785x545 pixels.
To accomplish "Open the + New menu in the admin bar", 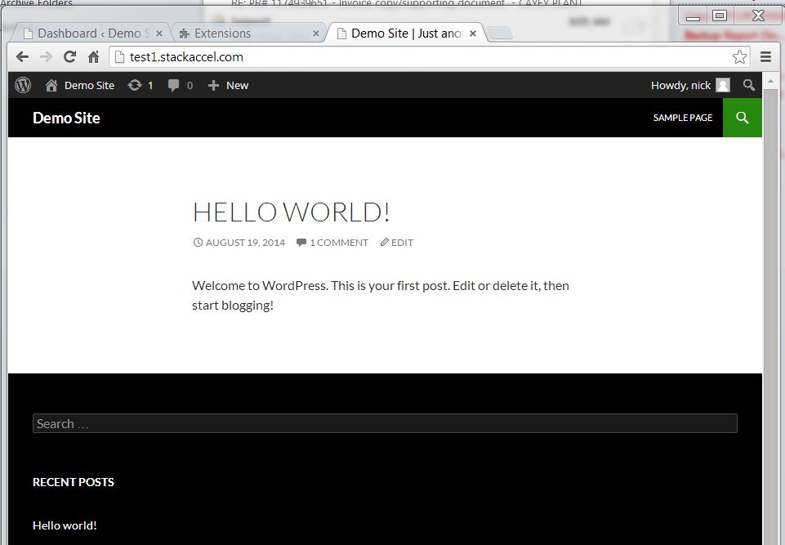I will 227,84.
